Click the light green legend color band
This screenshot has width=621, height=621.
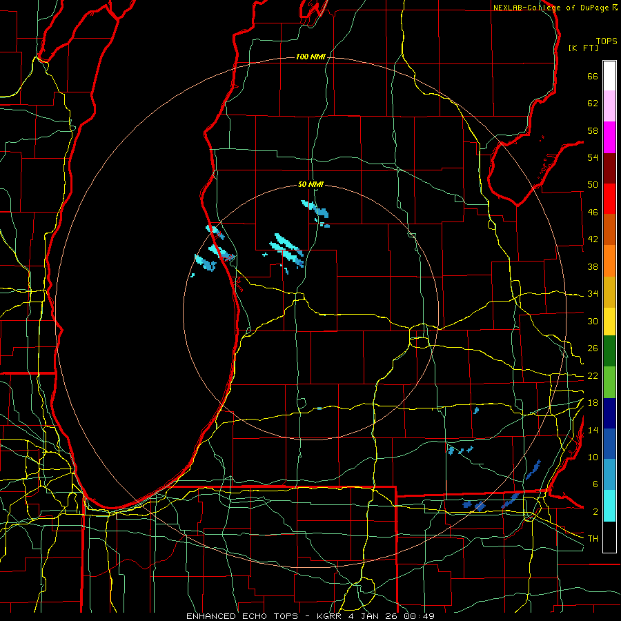pos(609,382)
